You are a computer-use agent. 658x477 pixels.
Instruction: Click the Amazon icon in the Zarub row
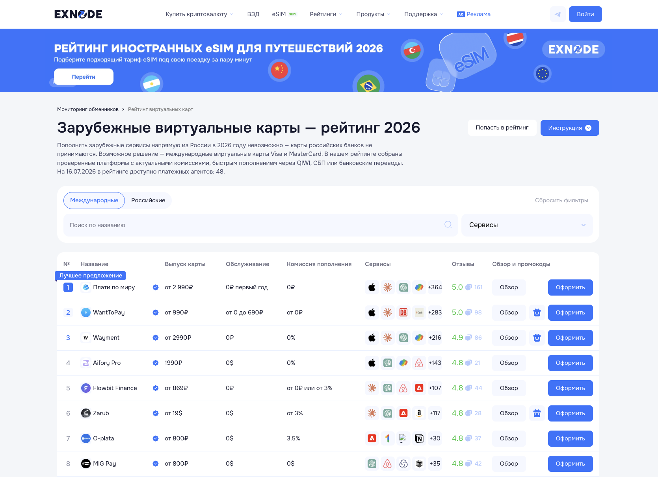(419, 413)
